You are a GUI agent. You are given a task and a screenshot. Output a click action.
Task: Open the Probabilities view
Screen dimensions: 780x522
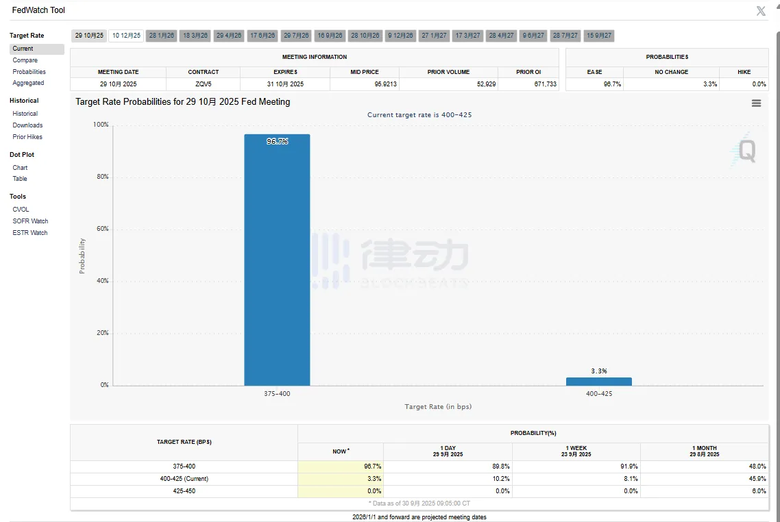point(29,71)
